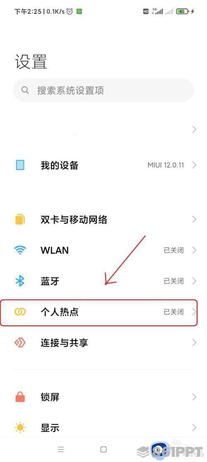Open Personal Hotspot (个人热点) menu entry
This screenshot has height=462, width=207.
point(99,313)
